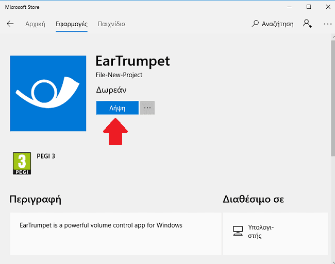This screenshot has height=264, width=335.
Task: Open the top-right three-dots menu
Action: (x=327, y=24)
